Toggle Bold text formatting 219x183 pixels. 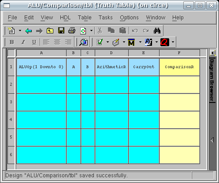12,42
